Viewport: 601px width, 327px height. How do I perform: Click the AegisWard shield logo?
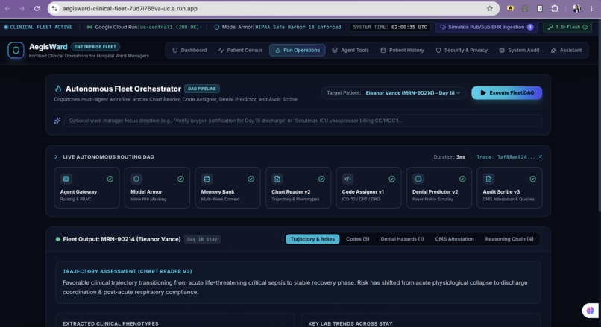click(16, 50)
